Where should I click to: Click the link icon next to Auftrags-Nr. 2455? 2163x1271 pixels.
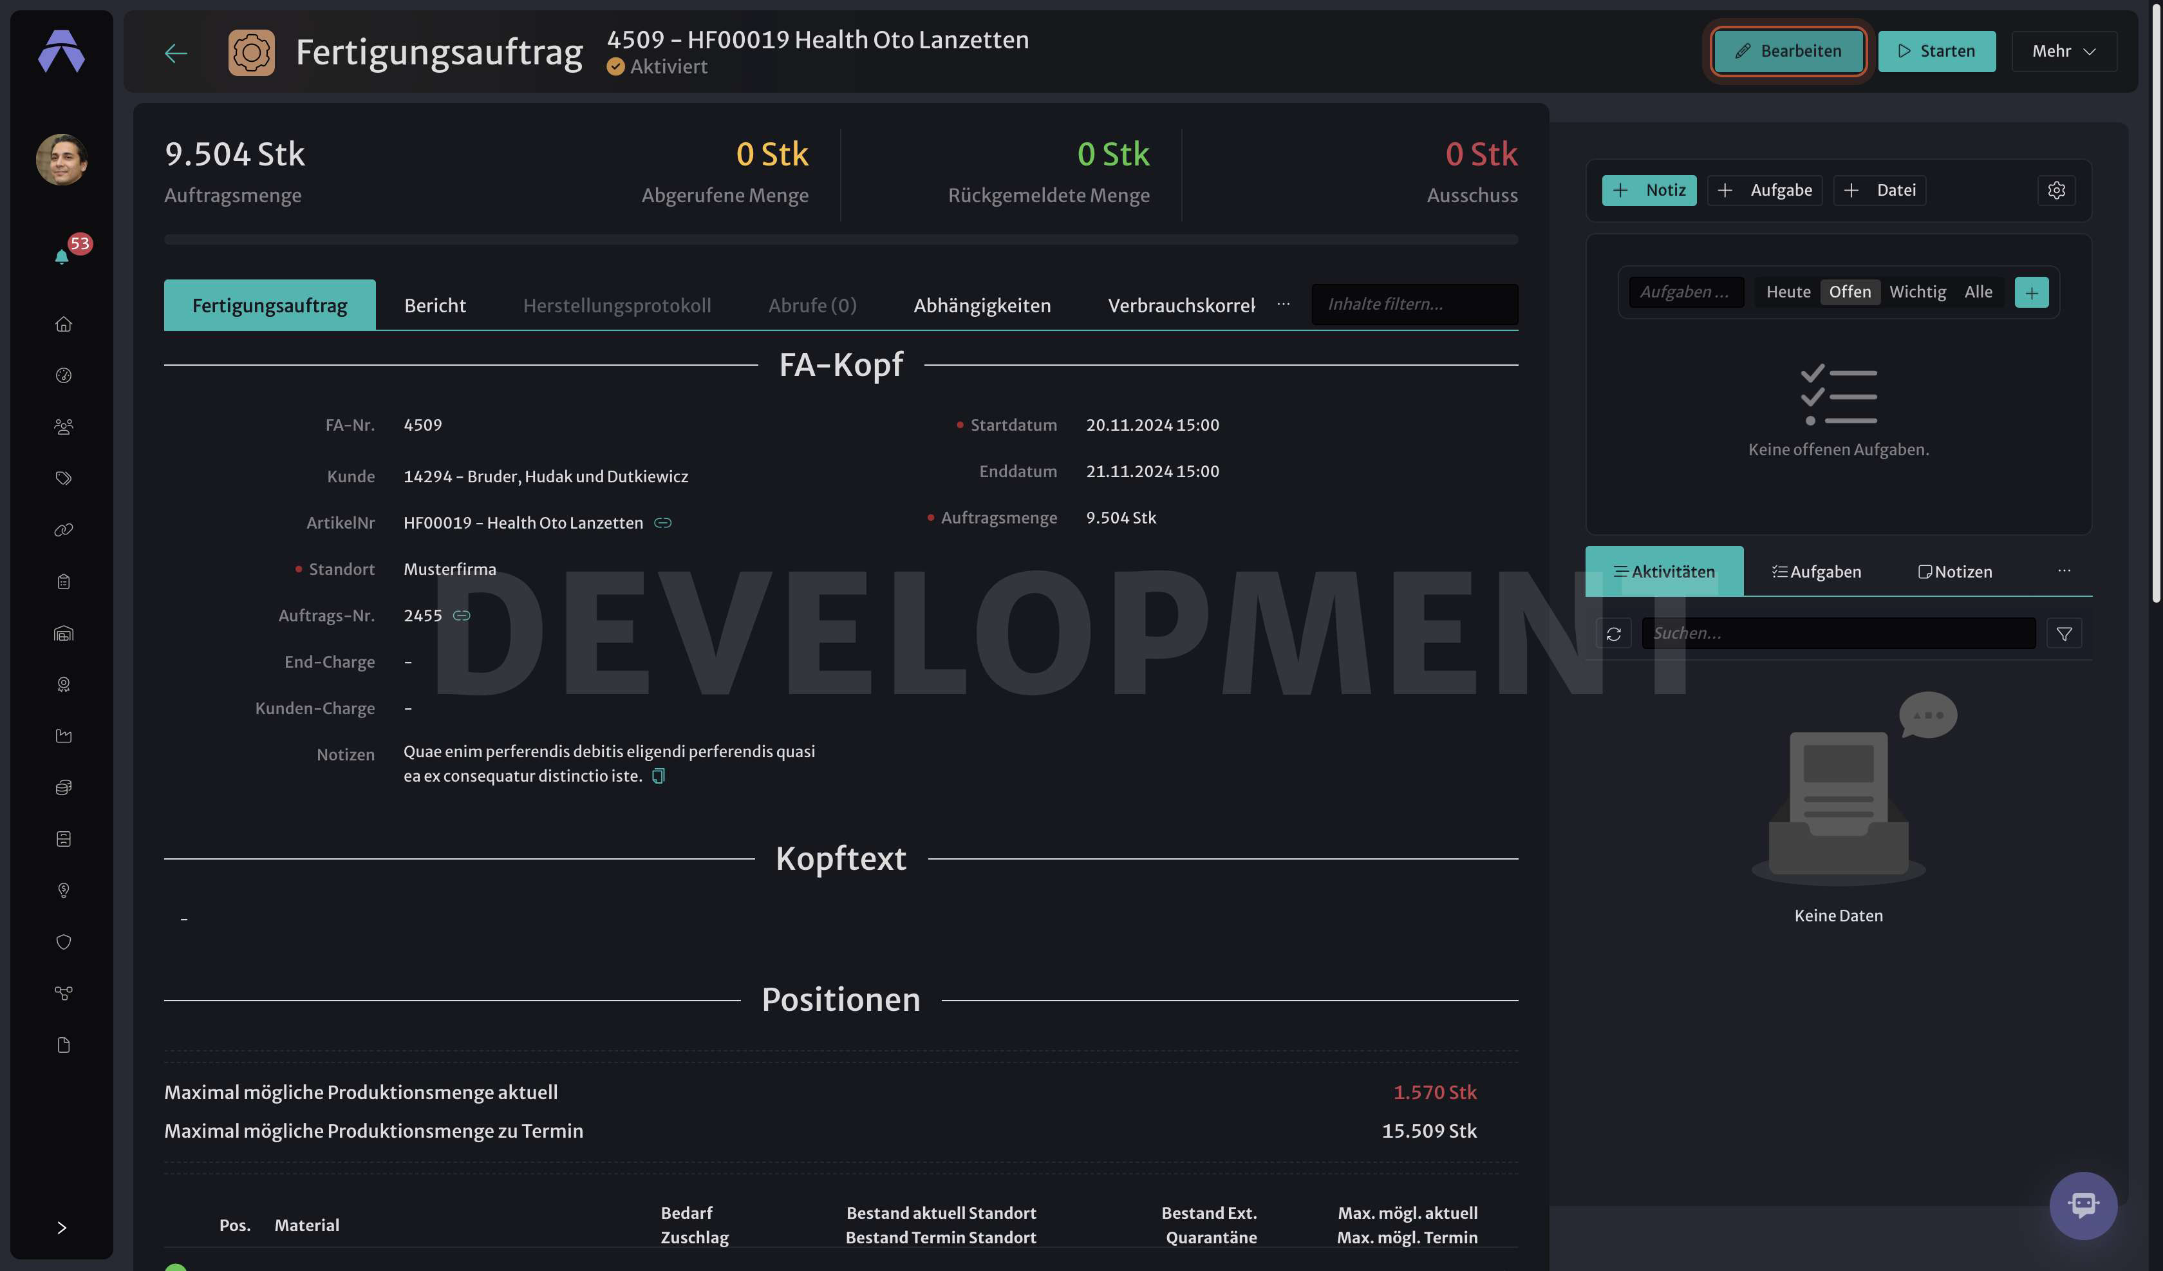pos(462,616)
